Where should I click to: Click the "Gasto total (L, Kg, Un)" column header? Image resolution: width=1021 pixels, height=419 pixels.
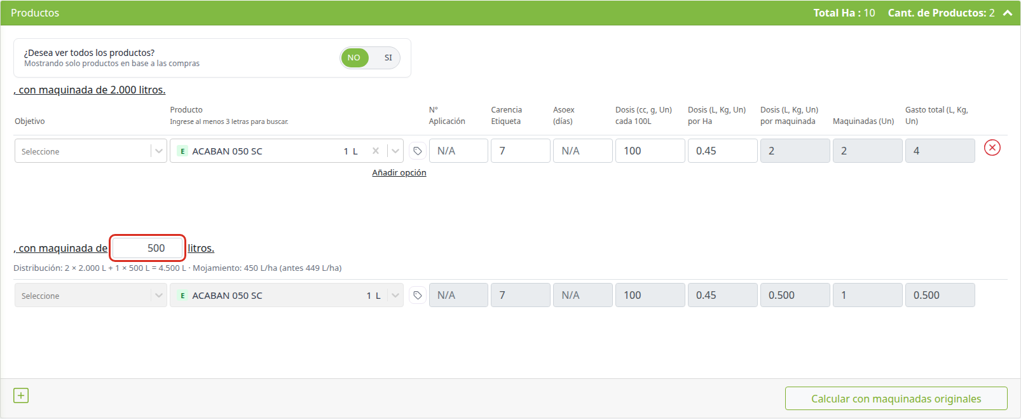click(936, 116)
